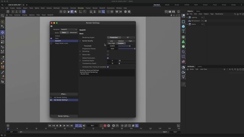Image resolution: width=244 pixels, height=137 pixels.
Task: Toggle visibility dots of RS Camera object
Action: coord(204,21)
